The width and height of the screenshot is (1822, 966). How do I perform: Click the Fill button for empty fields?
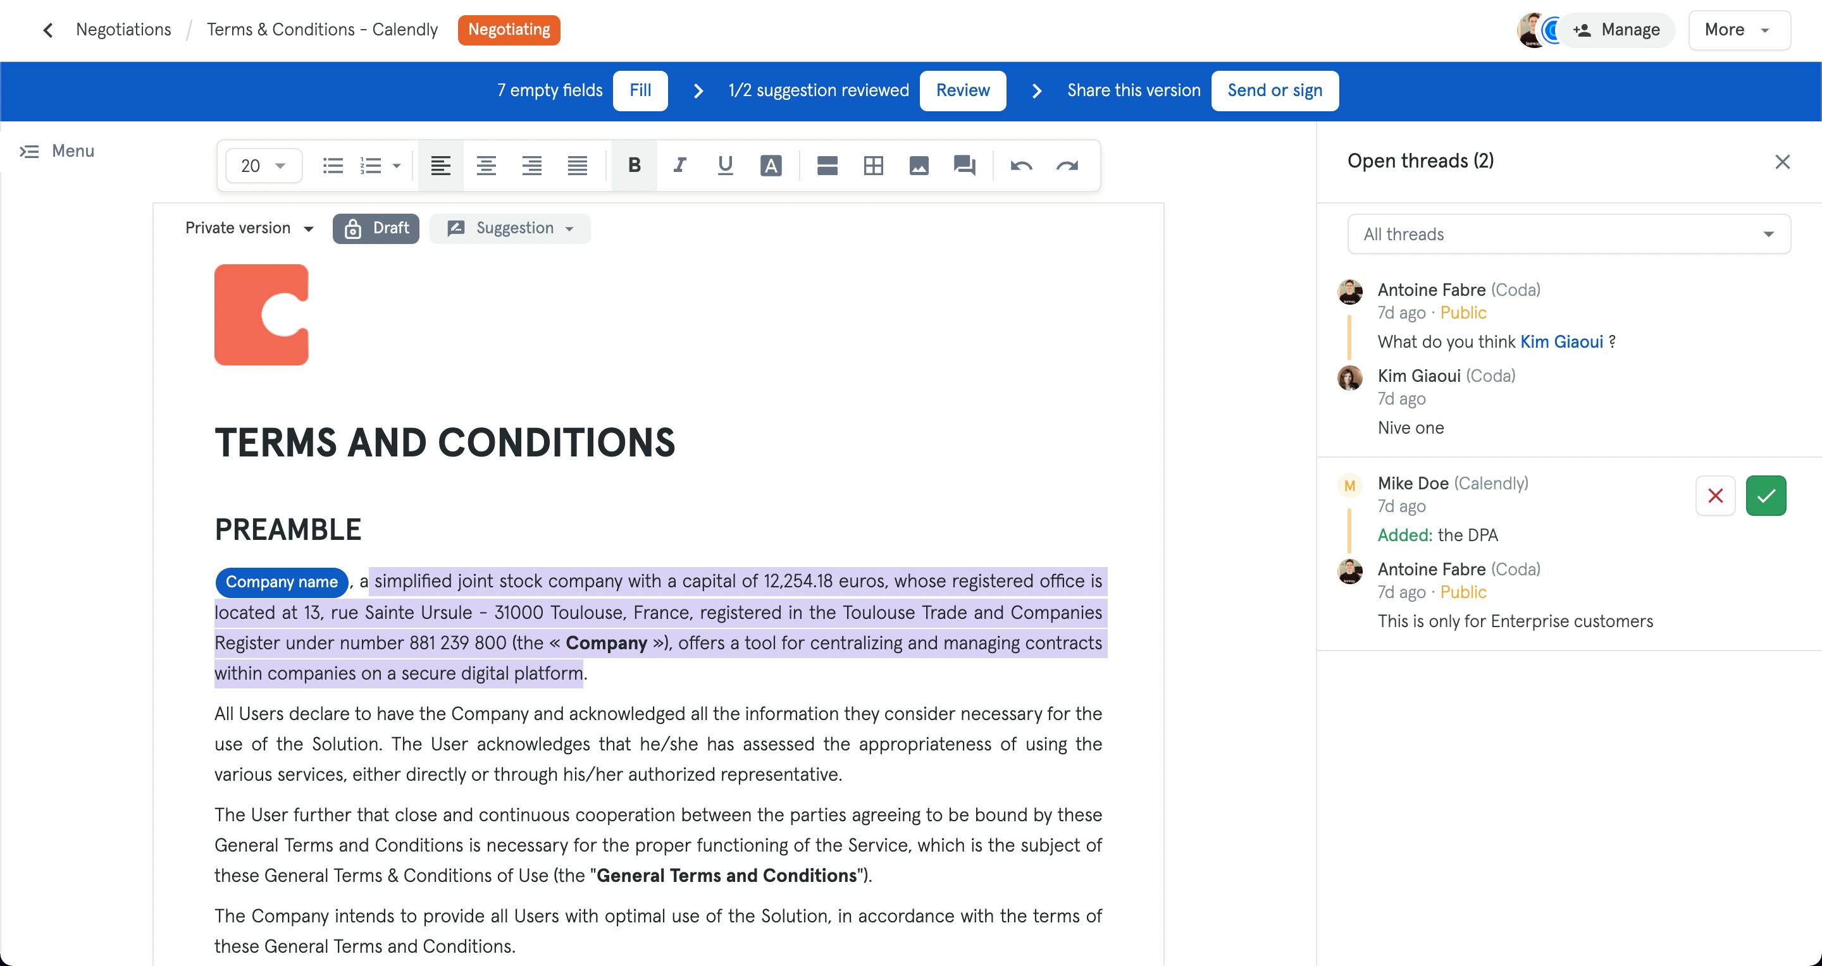click(x=640, y=90)
